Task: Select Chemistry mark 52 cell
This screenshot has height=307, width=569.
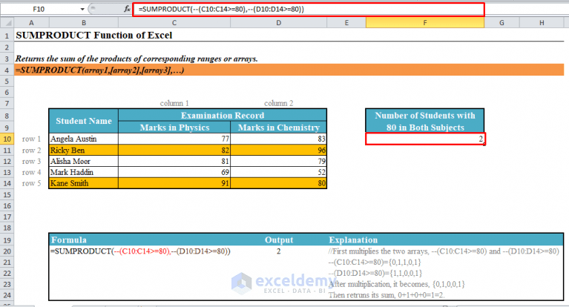Action: pos(279,172)
